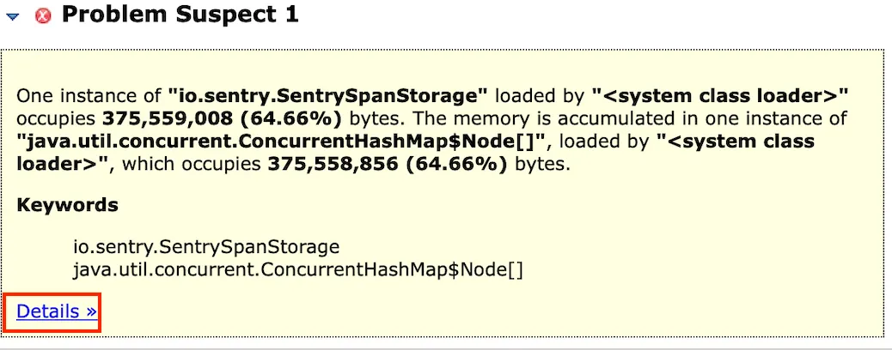Click the 375,558,856 (64.66%) byte figure
This screenshot has width=892, height=350.
pyautogui.click(x=387, y=164)
